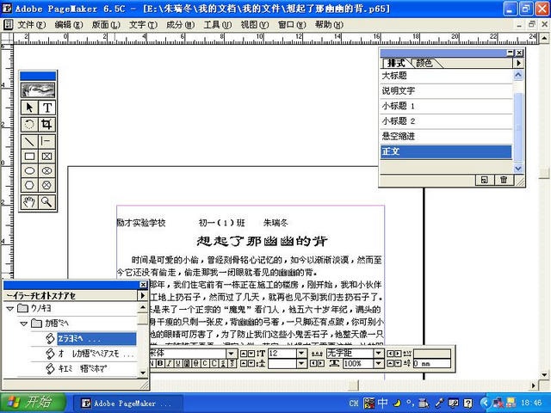The image size is (551, 413).
Task: Open the tracking dropdown 无字距
Action: (x=379, y=354)
